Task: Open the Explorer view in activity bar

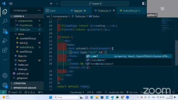Action: pos(5,12)
